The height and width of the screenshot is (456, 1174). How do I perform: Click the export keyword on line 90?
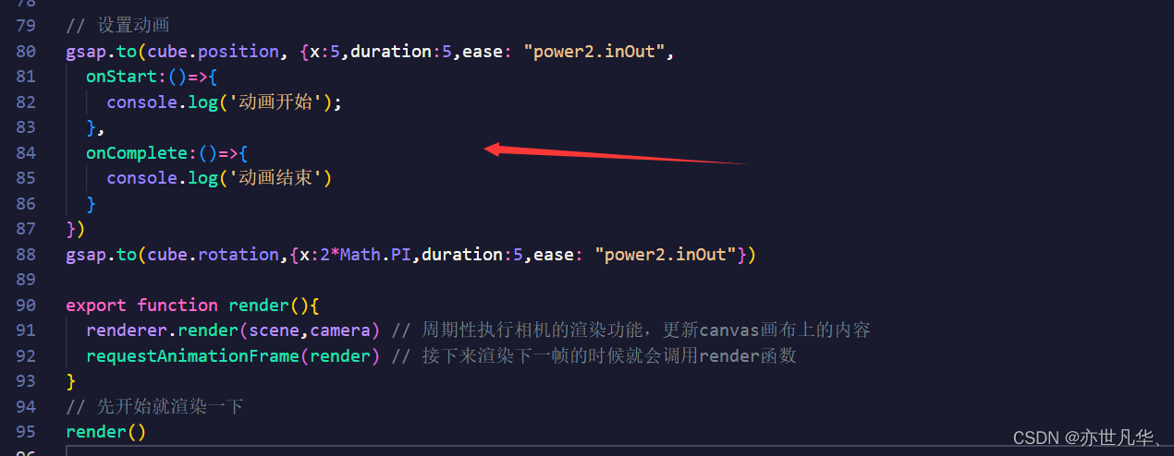tap(96, 305)
